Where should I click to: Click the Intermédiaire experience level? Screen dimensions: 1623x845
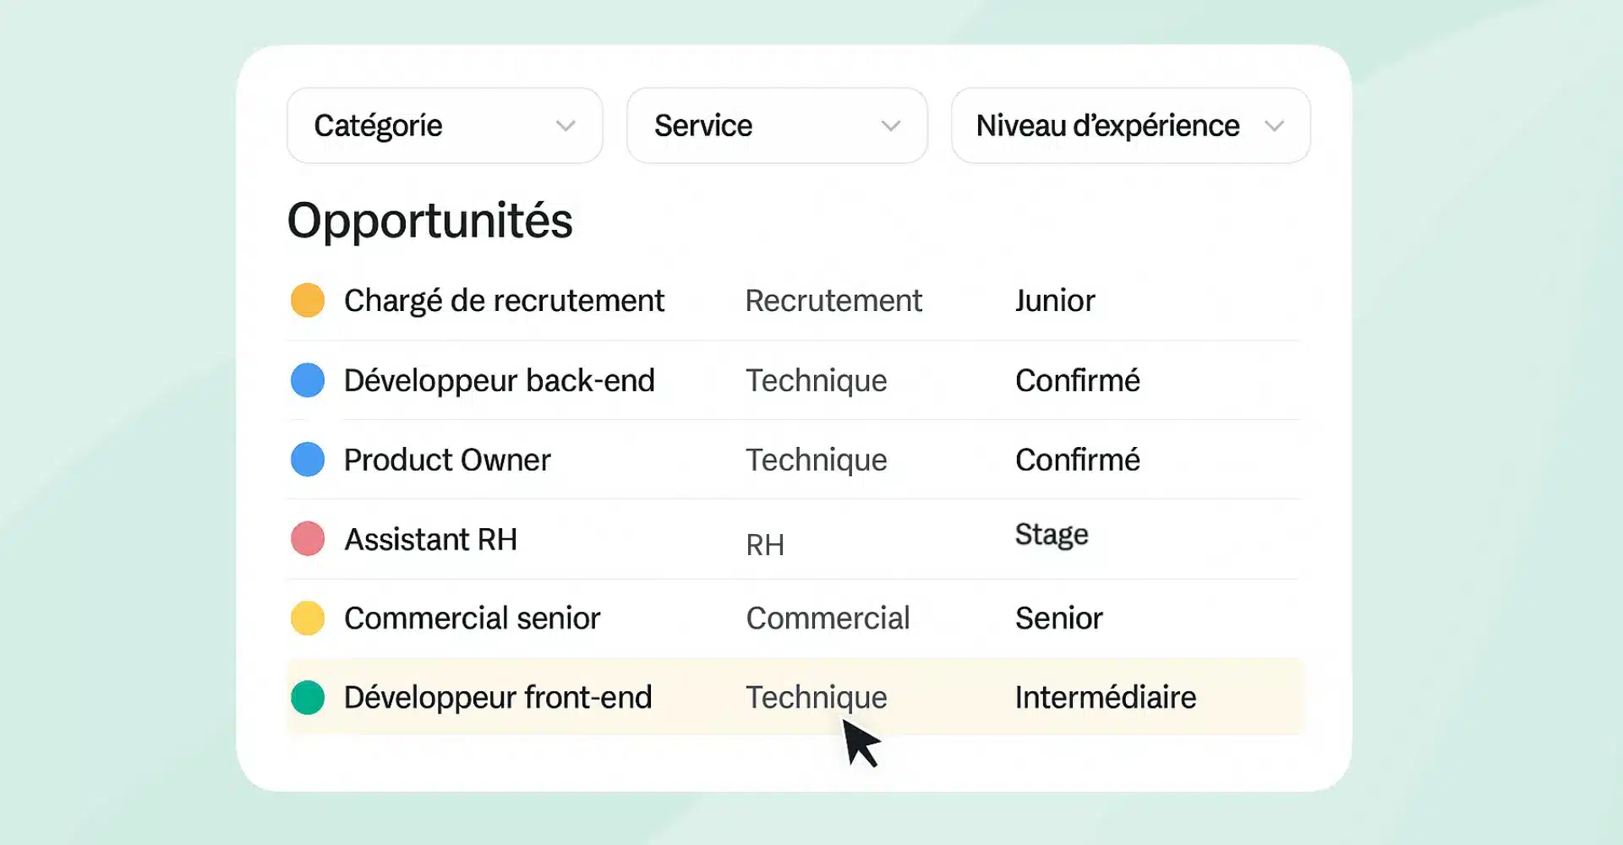[x=1105, y=698]
